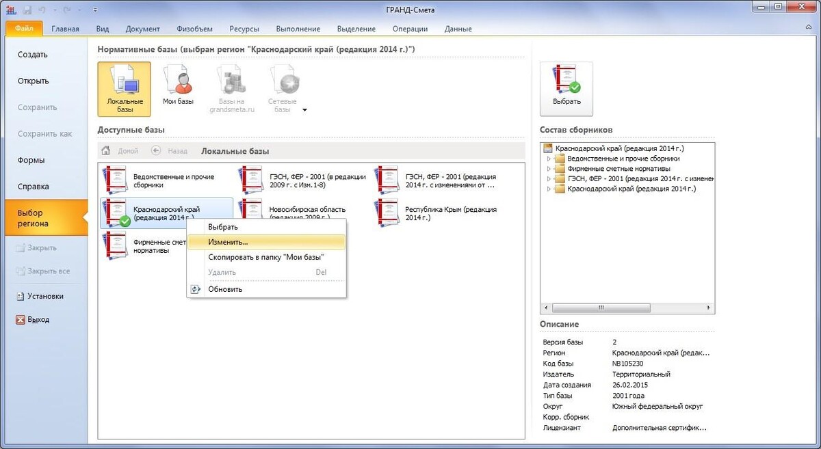Click Закрыть in the File sidebar
This screenshot has height=449, width=821.
(x=36, y=247)
